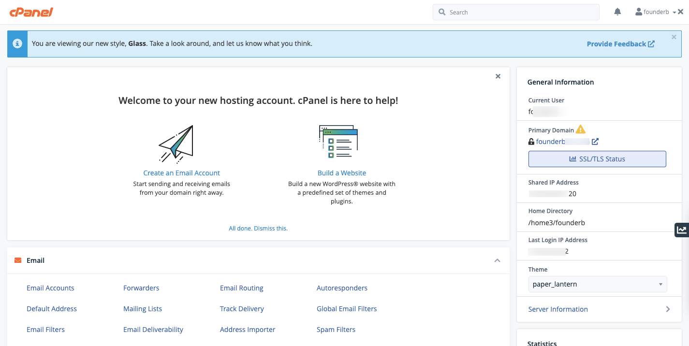The image size is (689, 346).
Task: Click the magnifier icon in search box
Action: coord(442,12)
